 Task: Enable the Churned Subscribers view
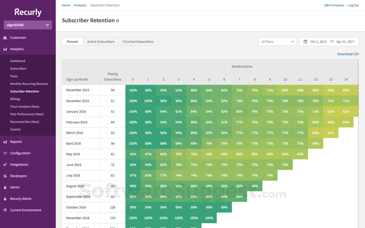tap(138, 41)
